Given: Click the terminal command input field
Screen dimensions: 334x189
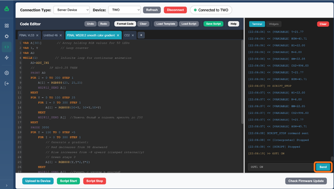Looking at the screenshot, I should (280, 167).
